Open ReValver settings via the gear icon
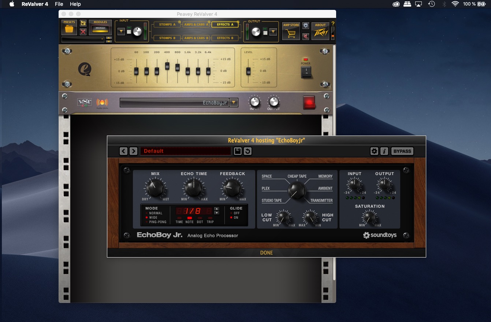 (x=306, y=25)
